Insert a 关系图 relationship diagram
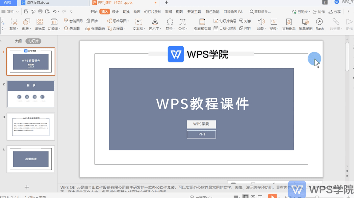 pyautogui.click(x=72, y=28)
